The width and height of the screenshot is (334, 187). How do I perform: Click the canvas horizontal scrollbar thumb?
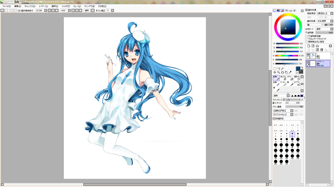[x=135, y=185]
